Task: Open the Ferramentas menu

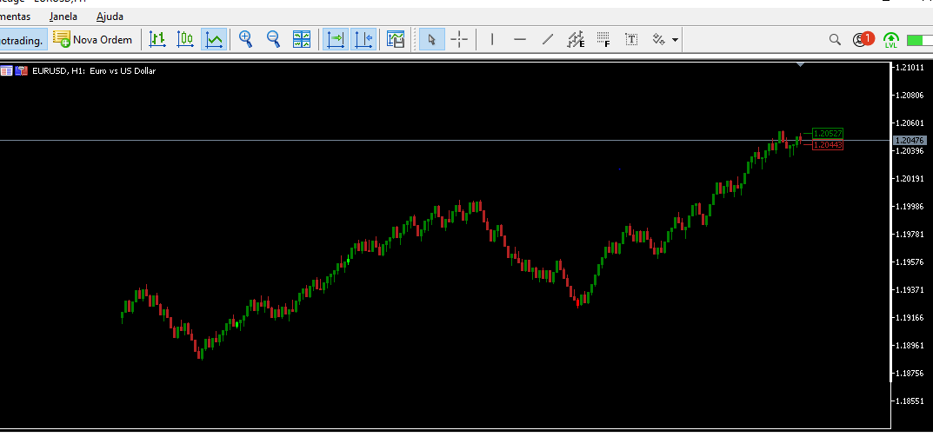Action: pyautogui.click(x=15, y=17)
